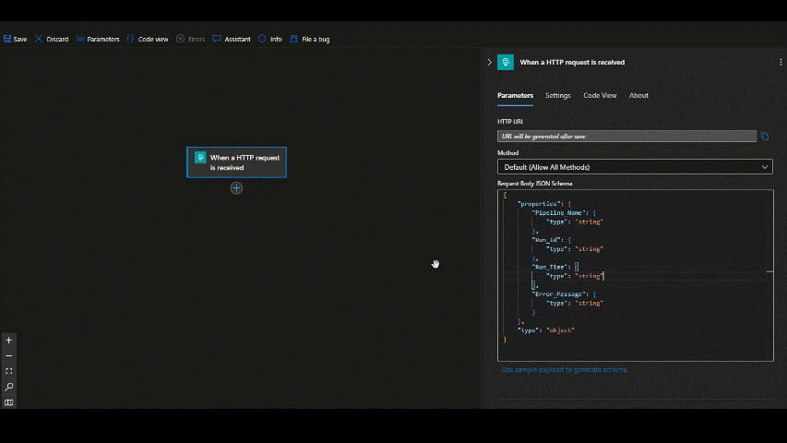Fit the workflow to view
The height and width of the screenshot is (443, 787).
click(9, 371)
